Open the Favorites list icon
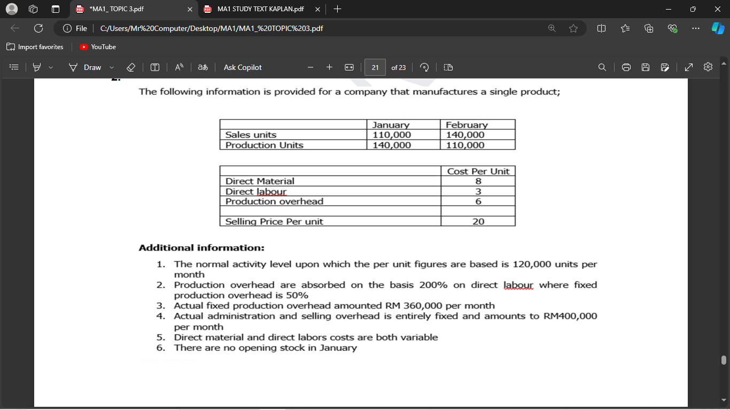Screen dimensions: 730x410 coord(625,28)
